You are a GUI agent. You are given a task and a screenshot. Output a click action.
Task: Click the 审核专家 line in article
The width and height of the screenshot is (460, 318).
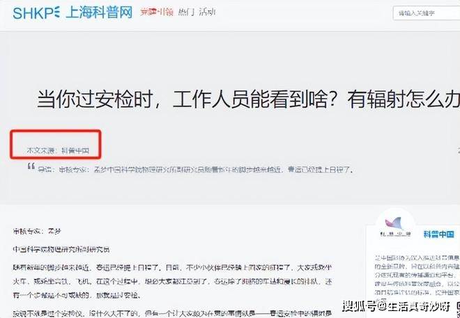click(x=37, y=231)
